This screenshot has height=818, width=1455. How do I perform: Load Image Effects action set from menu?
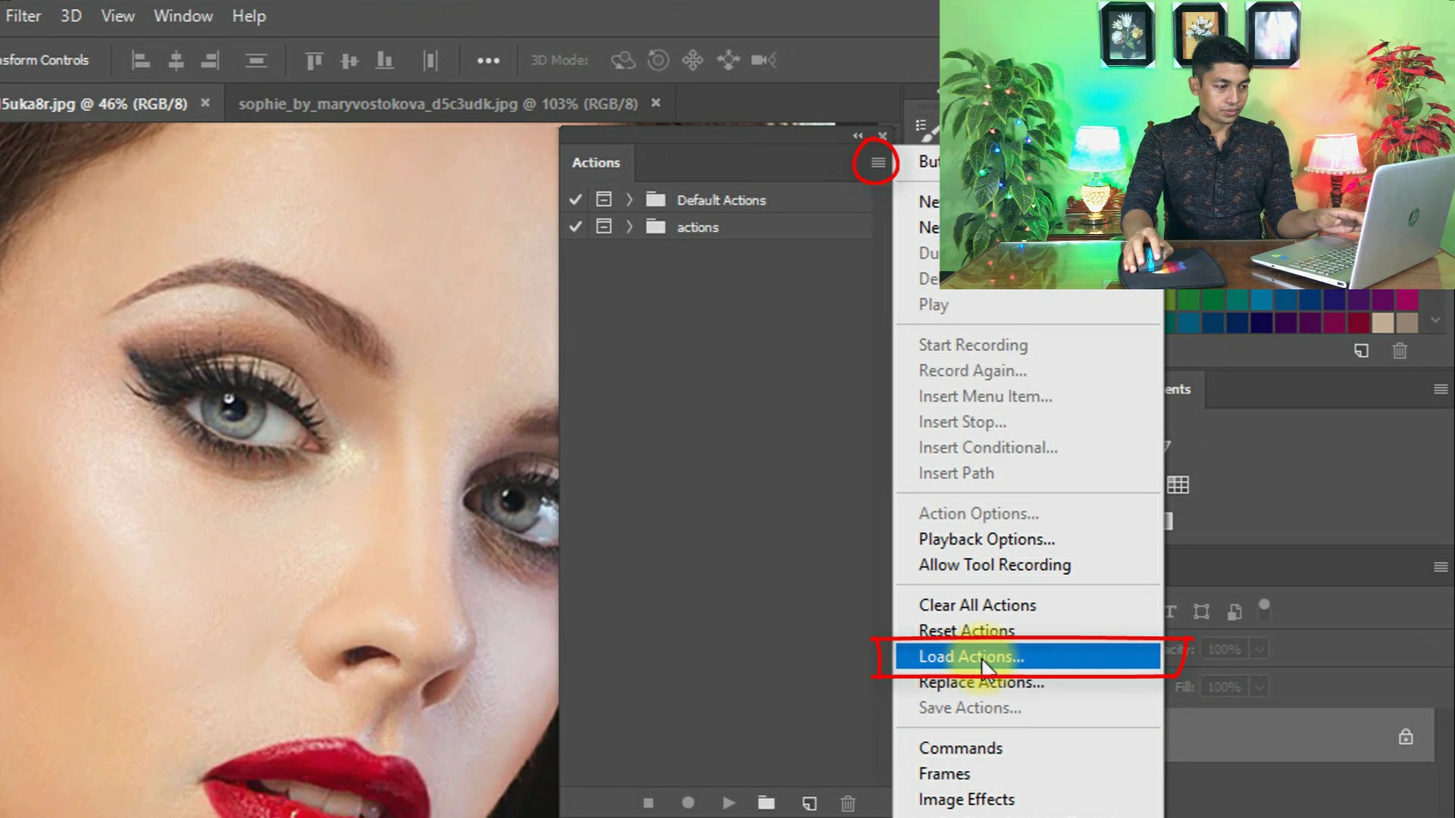[x=1028, y=800]
